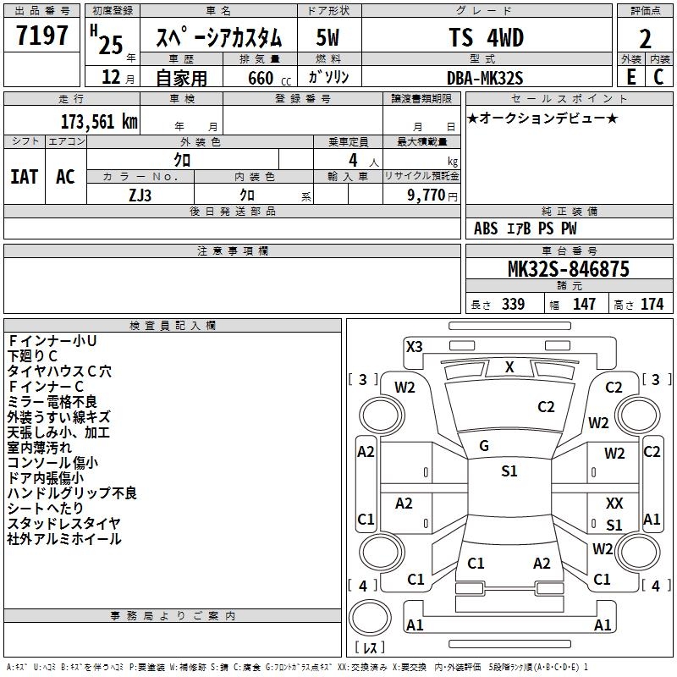This screenshot has width=677, height=677.
Task: Click the front-left wheel in the diagram
Action: (382, 416)
